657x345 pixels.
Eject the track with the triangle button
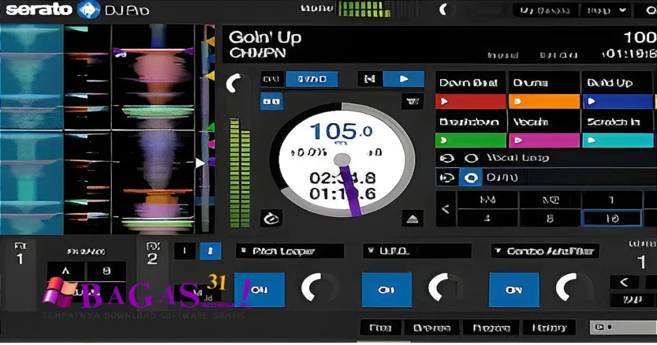coord(413,218)
